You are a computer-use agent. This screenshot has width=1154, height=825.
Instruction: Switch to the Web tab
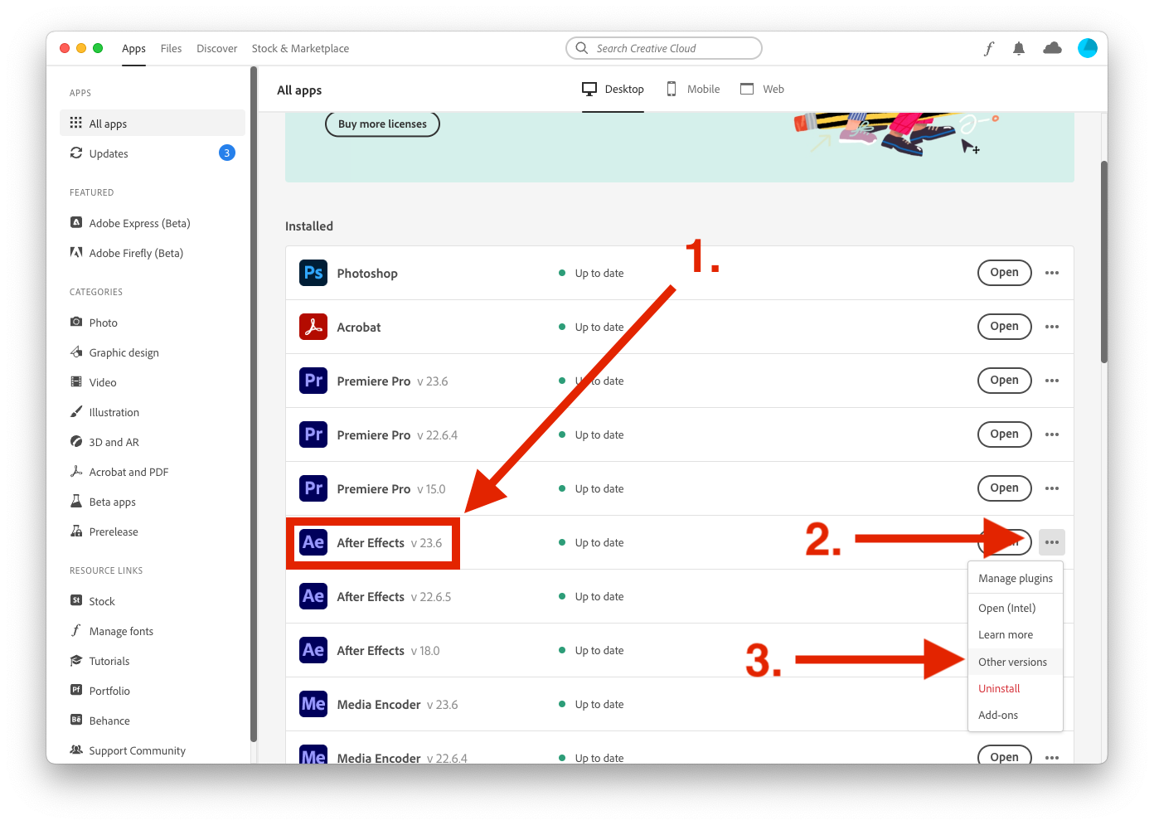763,90
